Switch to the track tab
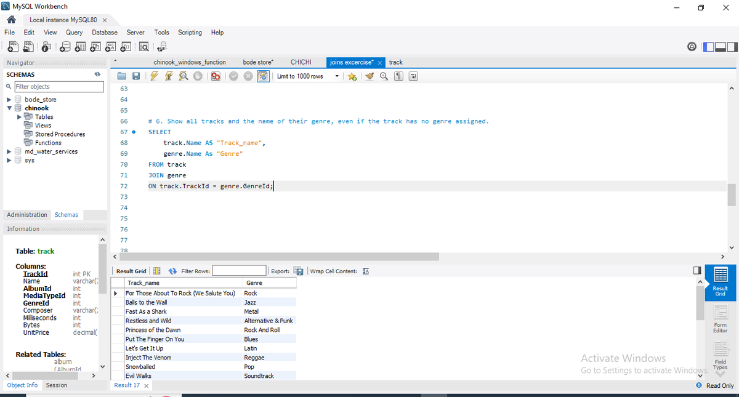This screenshot has height=397, width=739. [396, 62]
